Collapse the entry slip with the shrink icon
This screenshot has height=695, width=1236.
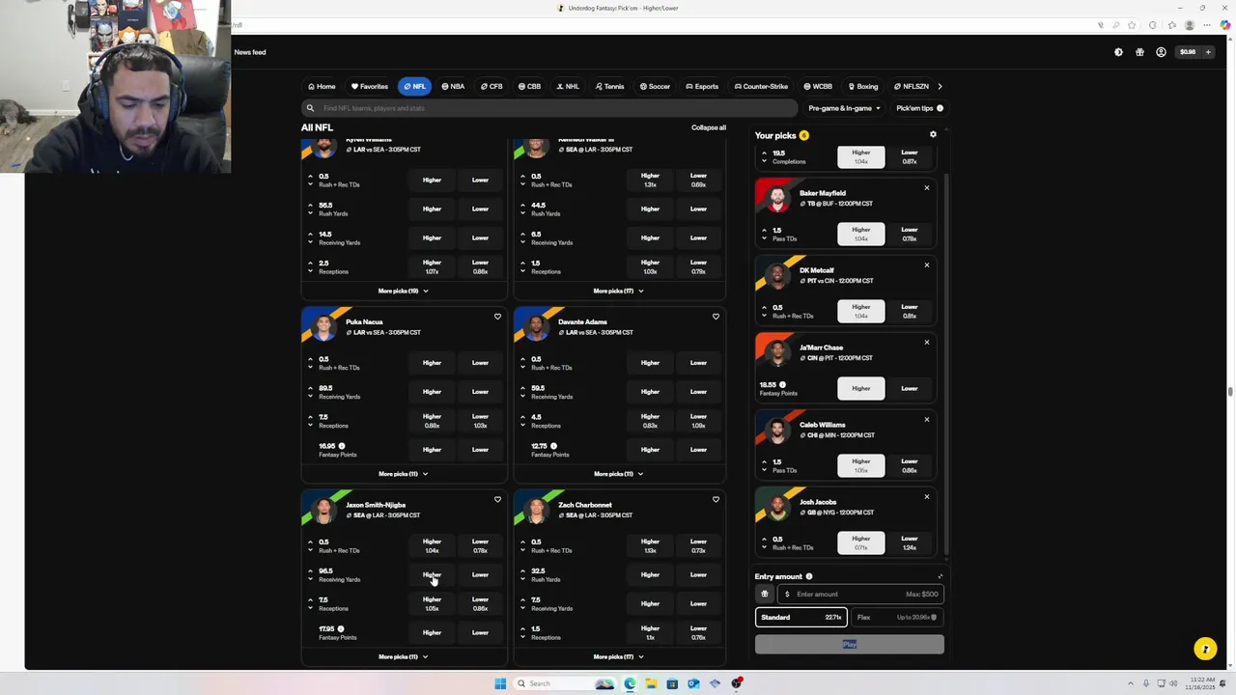[941, 576]
